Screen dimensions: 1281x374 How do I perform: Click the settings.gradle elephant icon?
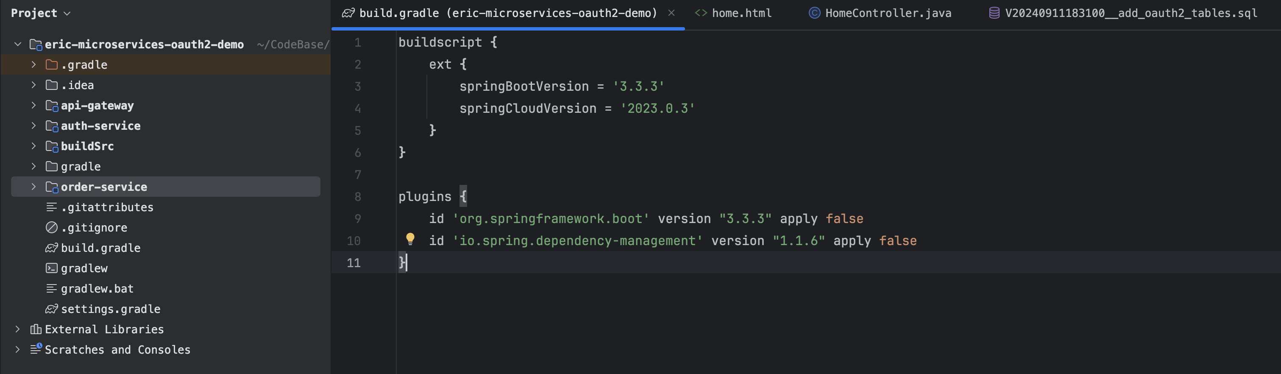(52, 309)
